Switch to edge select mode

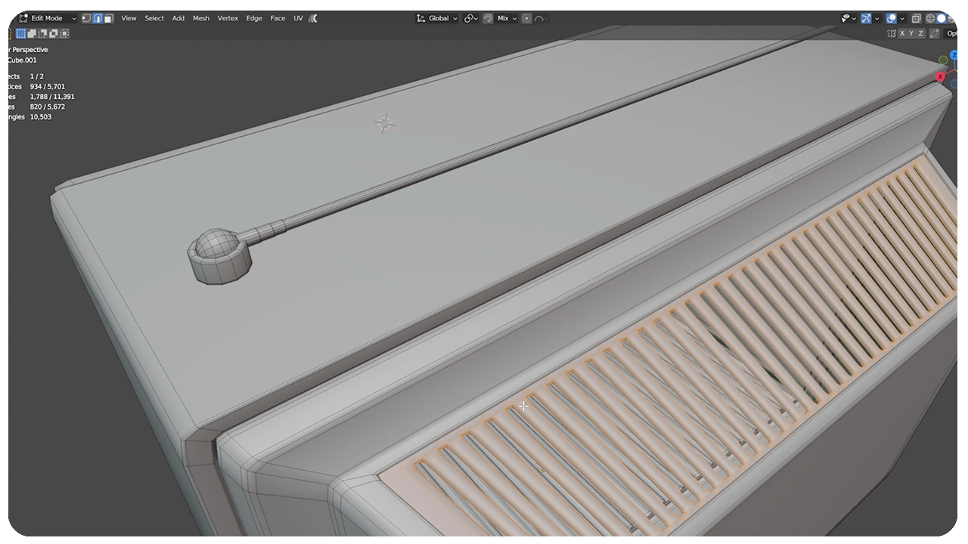pos(98,18)
